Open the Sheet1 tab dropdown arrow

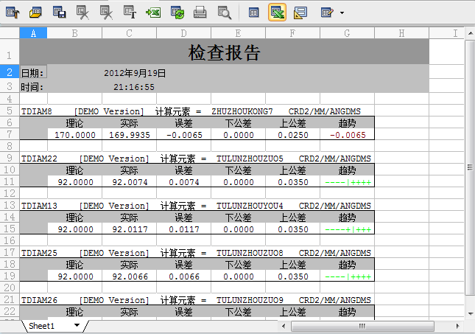click(77, 325)
